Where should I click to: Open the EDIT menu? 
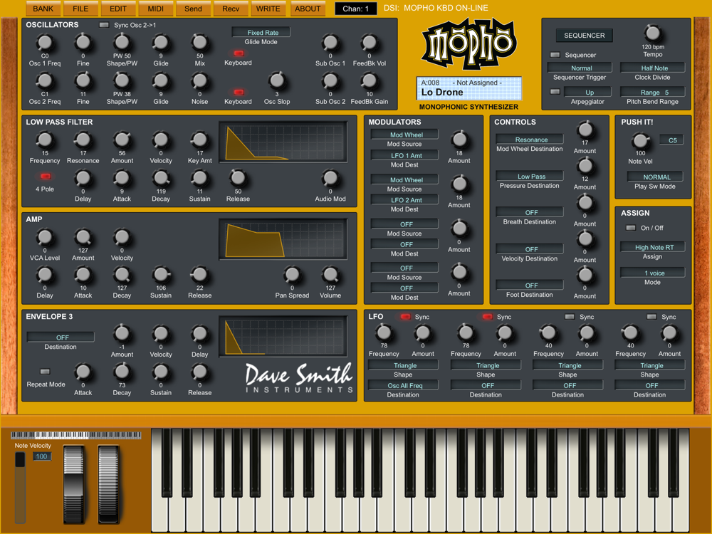118,9
